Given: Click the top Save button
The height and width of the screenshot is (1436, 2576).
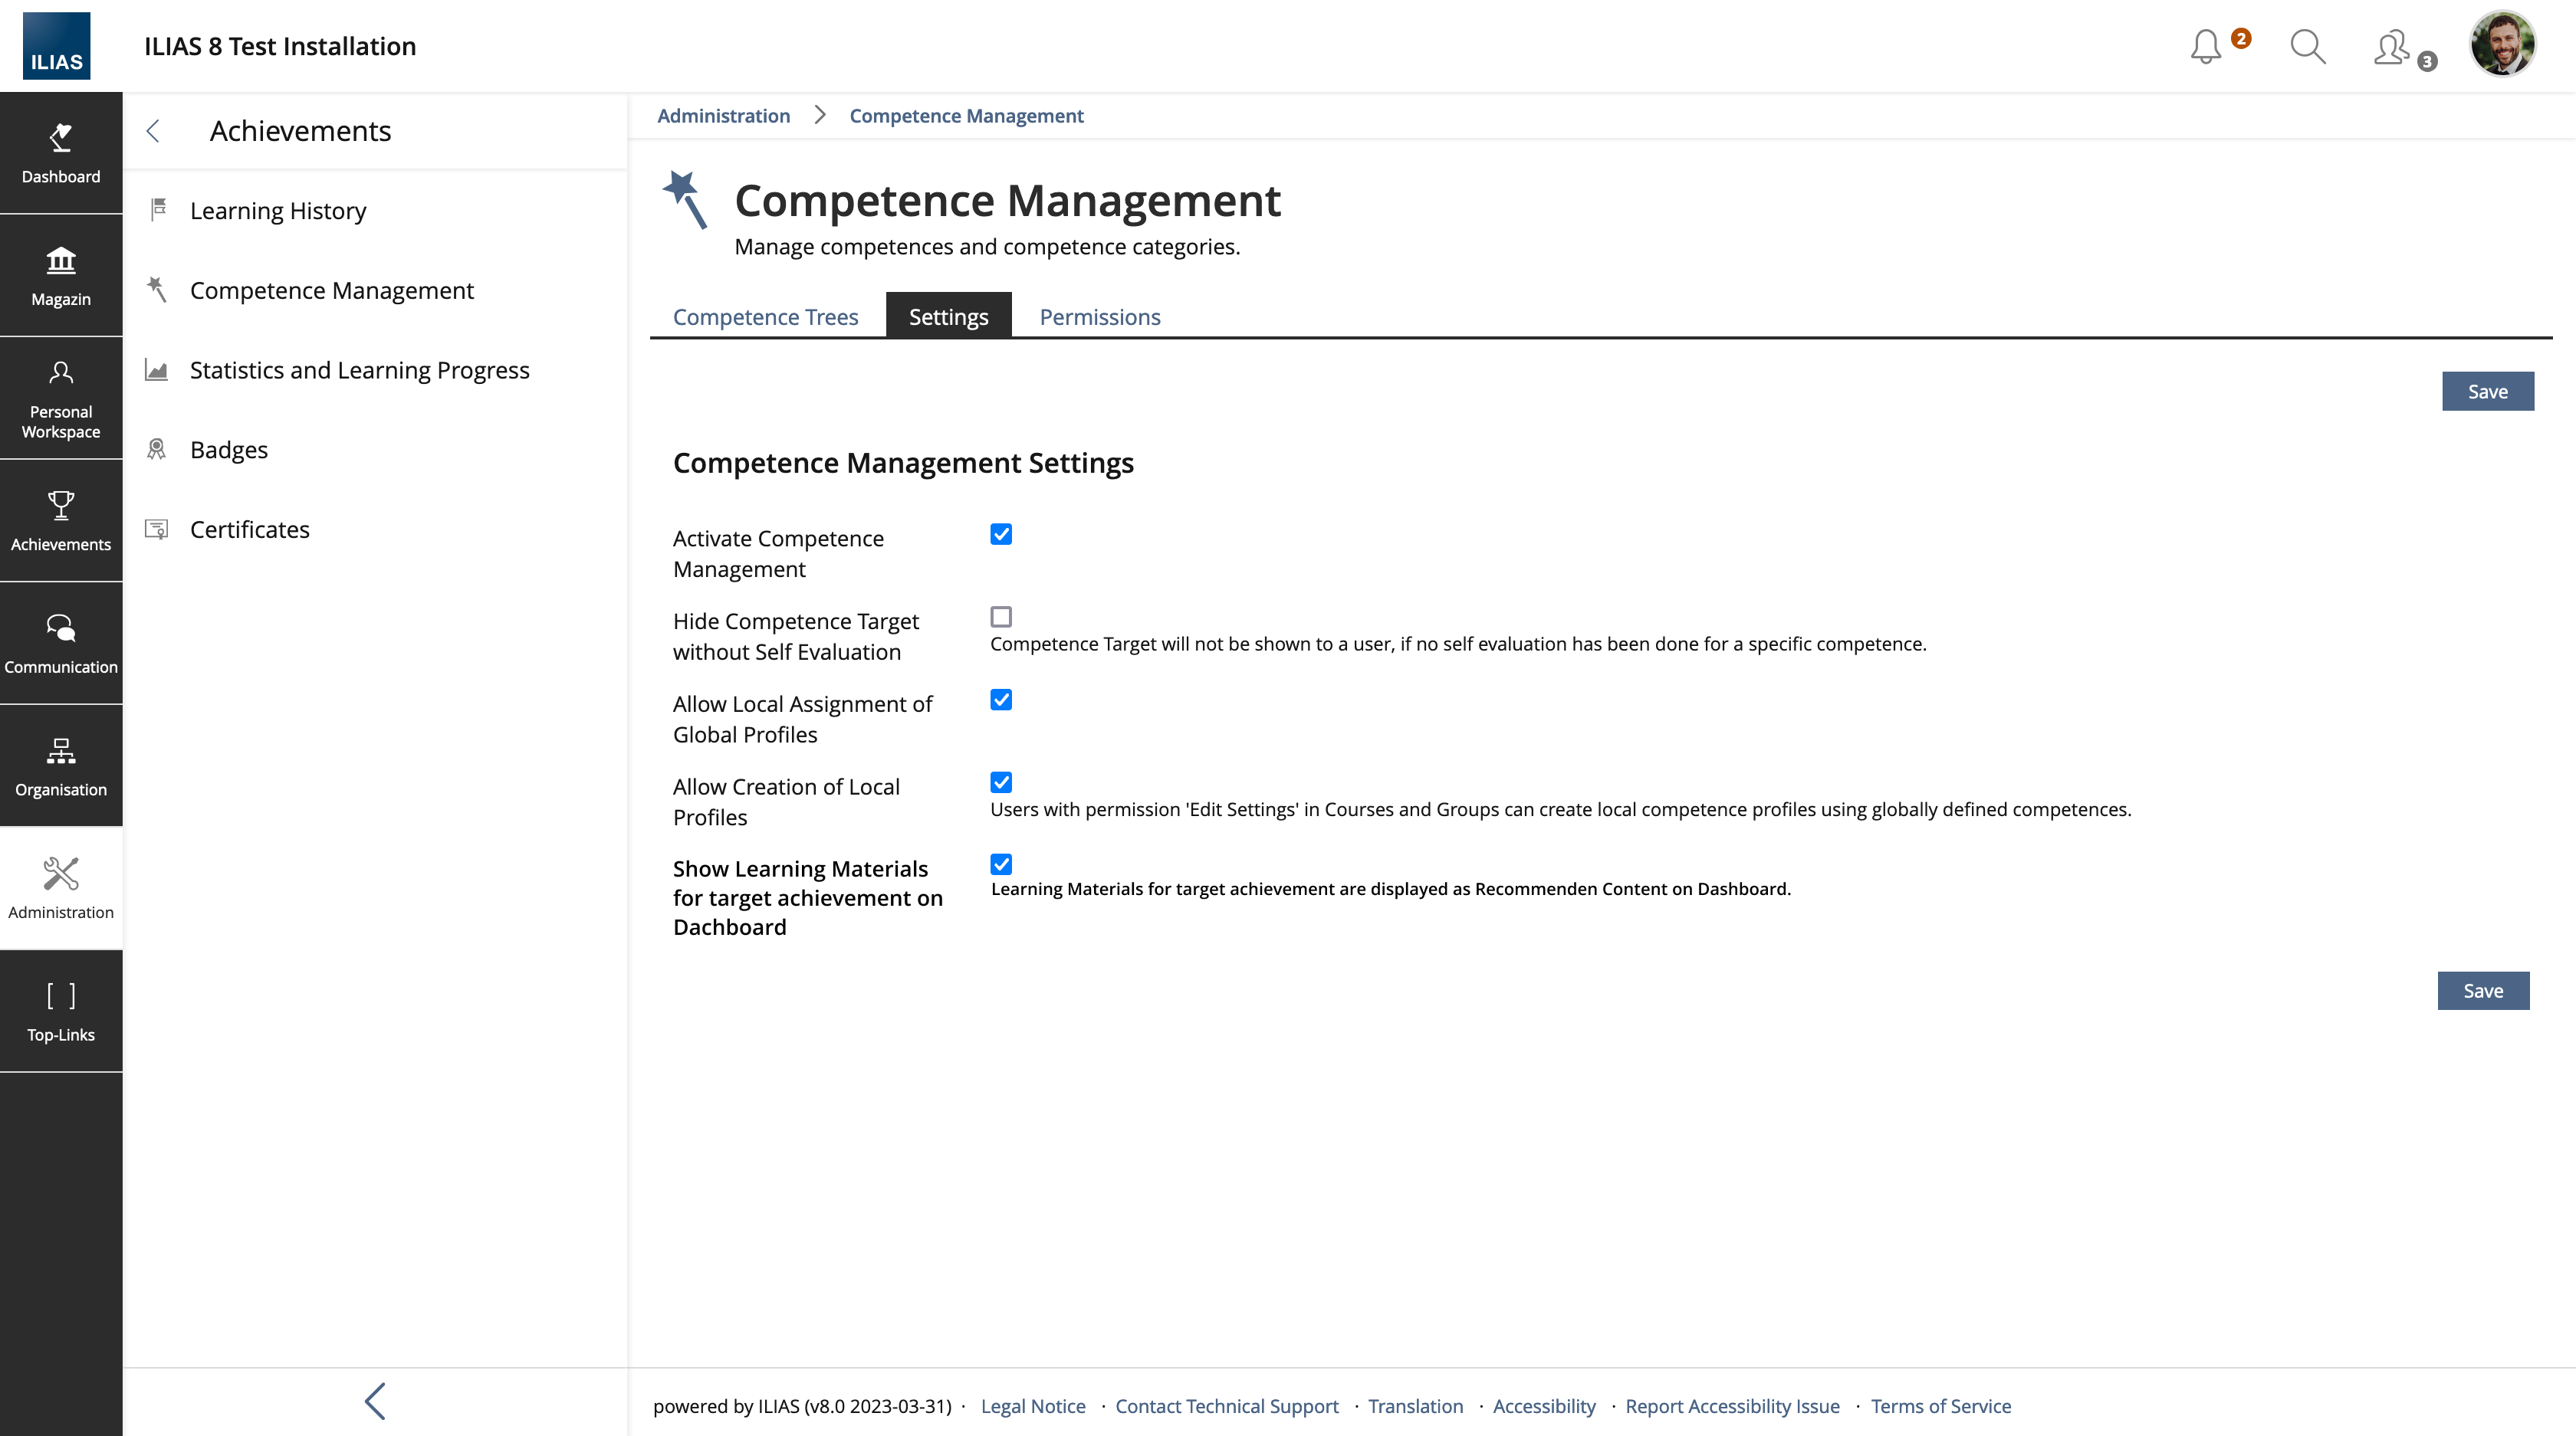Looking at the screenshot, I should pyautogui.click(x=2487, y=392).
